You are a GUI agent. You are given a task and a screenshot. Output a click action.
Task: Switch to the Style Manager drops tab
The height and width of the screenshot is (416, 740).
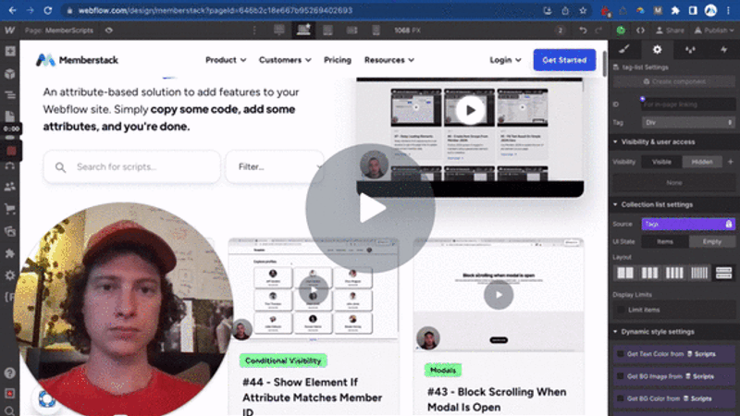690,50
